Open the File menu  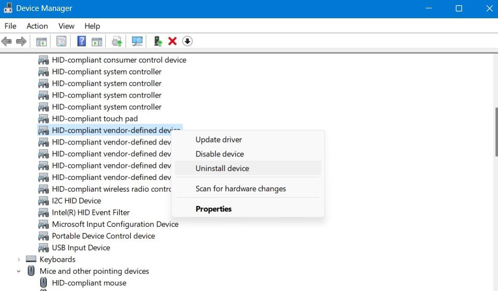(x=10, y=26)
